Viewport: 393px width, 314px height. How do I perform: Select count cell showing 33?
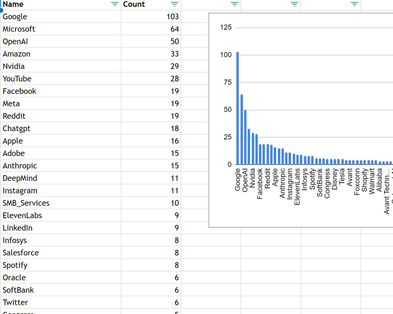(x=151, y=54)
